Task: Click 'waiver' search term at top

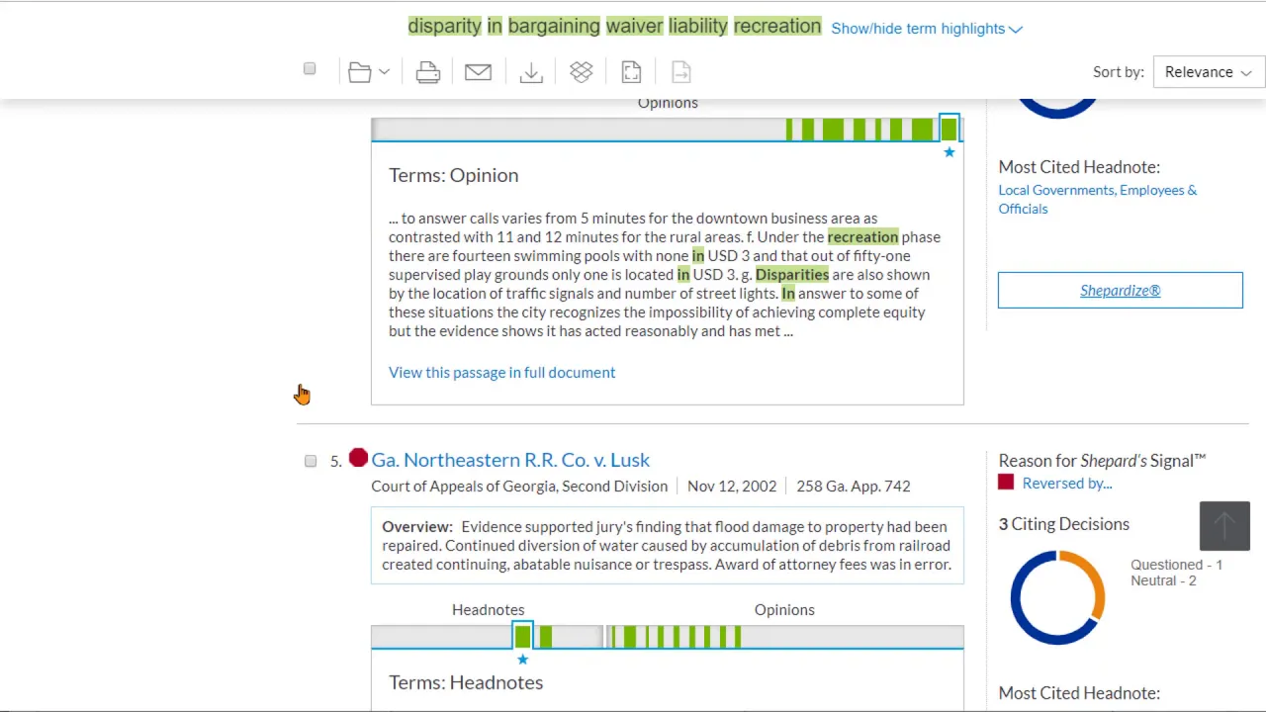Action: click(634, 26)
